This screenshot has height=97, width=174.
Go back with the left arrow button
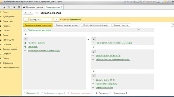coord(26,13)
